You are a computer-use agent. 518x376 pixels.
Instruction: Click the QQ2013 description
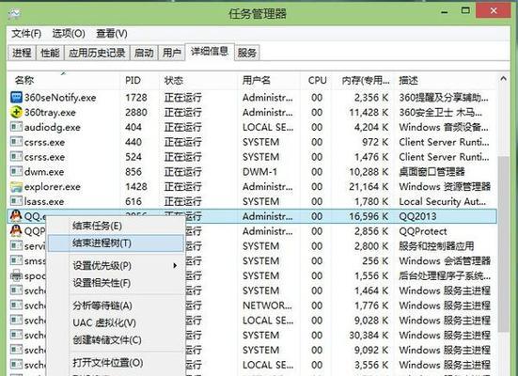[418, 216]
